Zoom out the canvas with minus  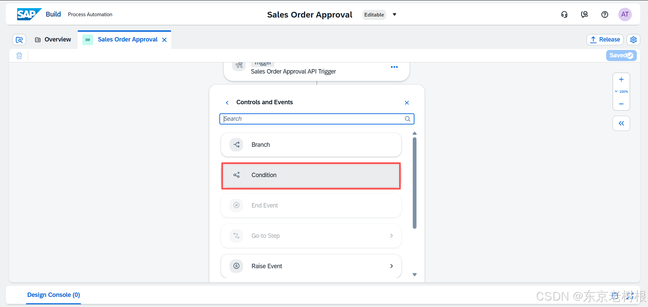point(621,104)
